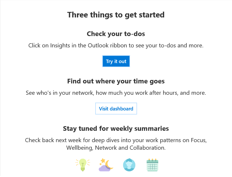Viewport: 232px width, 177px height.
Task: Click the sentence about Insights in Outlook ribbon
Action: (x=116, y=45)
